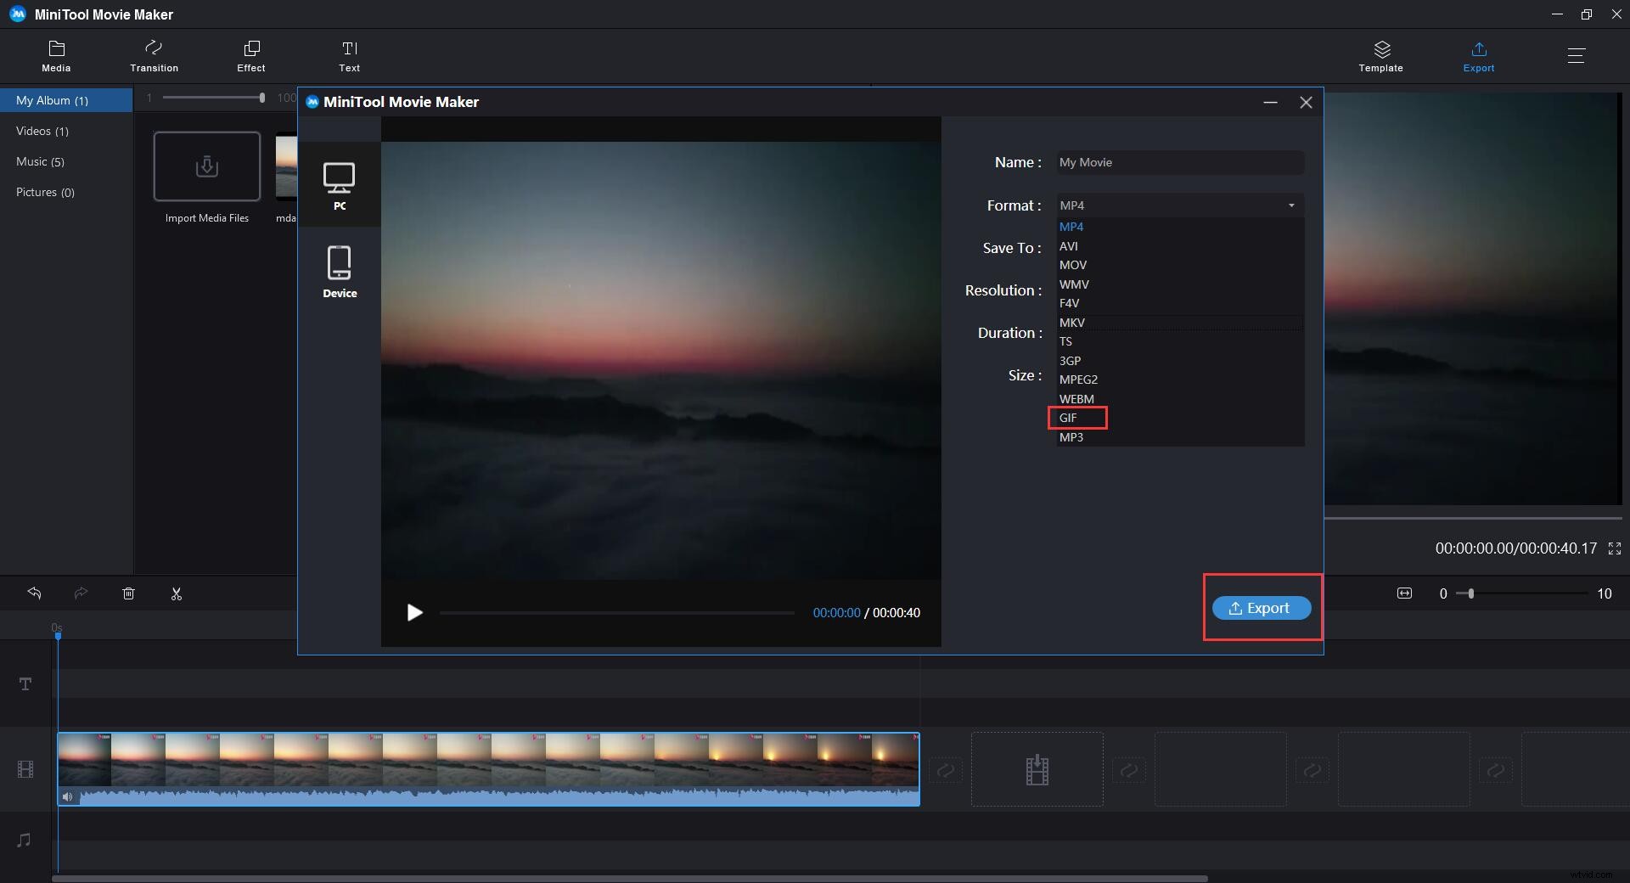Select the Text tool
The height and width of the screenshot is (883, 1630).
(349, 55)
